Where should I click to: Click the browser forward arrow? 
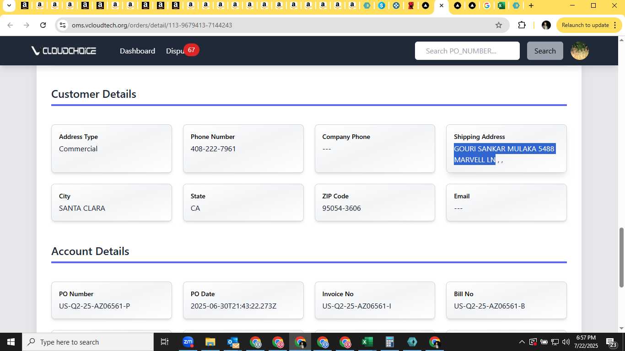(x=27, y=25)
